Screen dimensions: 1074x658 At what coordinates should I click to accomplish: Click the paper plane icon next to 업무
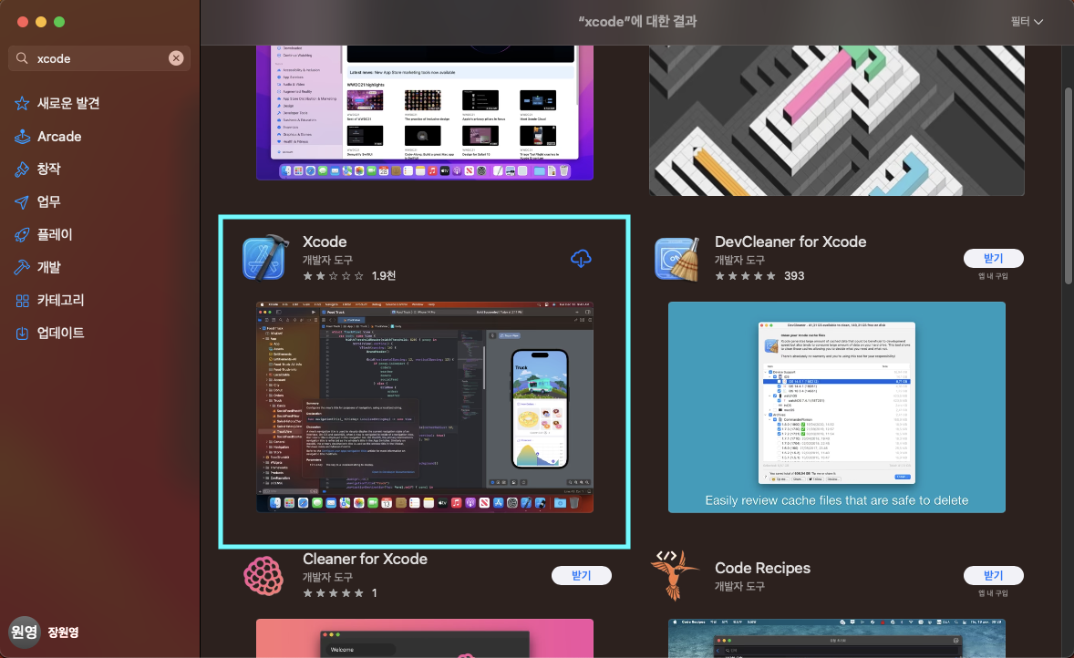point(22,202)
